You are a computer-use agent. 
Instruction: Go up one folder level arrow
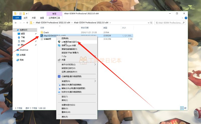[27, 23]
